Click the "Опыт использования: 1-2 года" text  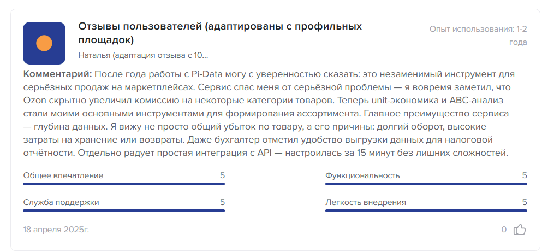(478, 35)
